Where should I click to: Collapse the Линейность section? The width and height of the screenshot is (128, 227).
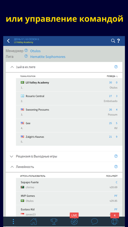point(12,167)
